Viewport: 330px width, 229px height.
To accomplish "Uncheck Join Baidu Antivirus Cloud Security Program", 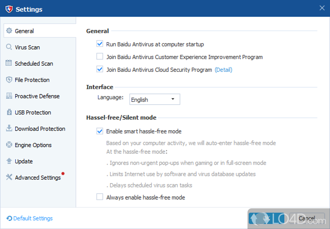I will pyautogui.click(x=99, y=69).
